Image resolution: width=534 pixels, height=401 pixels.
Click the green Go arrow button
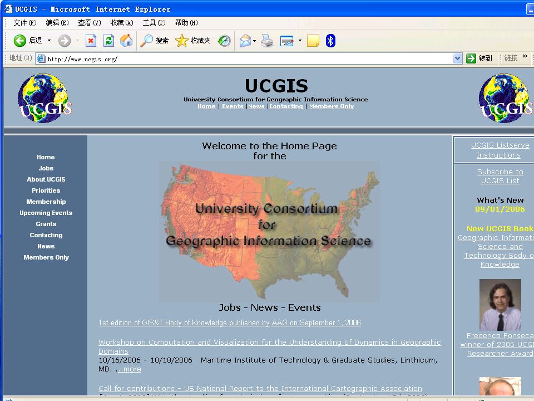(x=471, y=58)
